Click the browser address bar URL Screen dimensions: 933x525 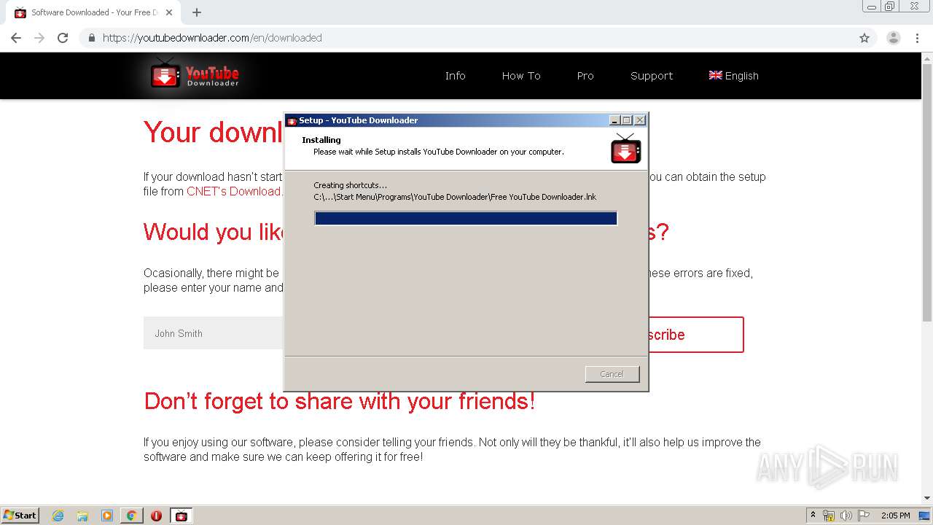212,38
